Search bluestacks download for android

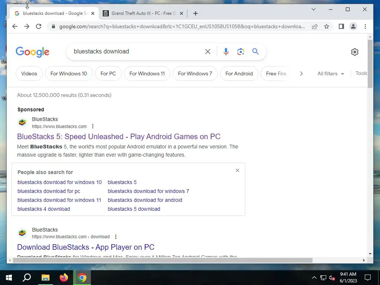[145, 200]
